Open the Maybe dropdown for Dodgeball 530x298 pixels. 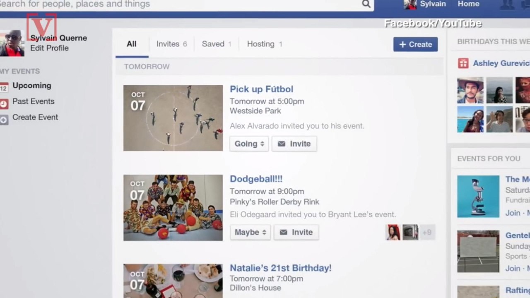click(x=251, y=232)
